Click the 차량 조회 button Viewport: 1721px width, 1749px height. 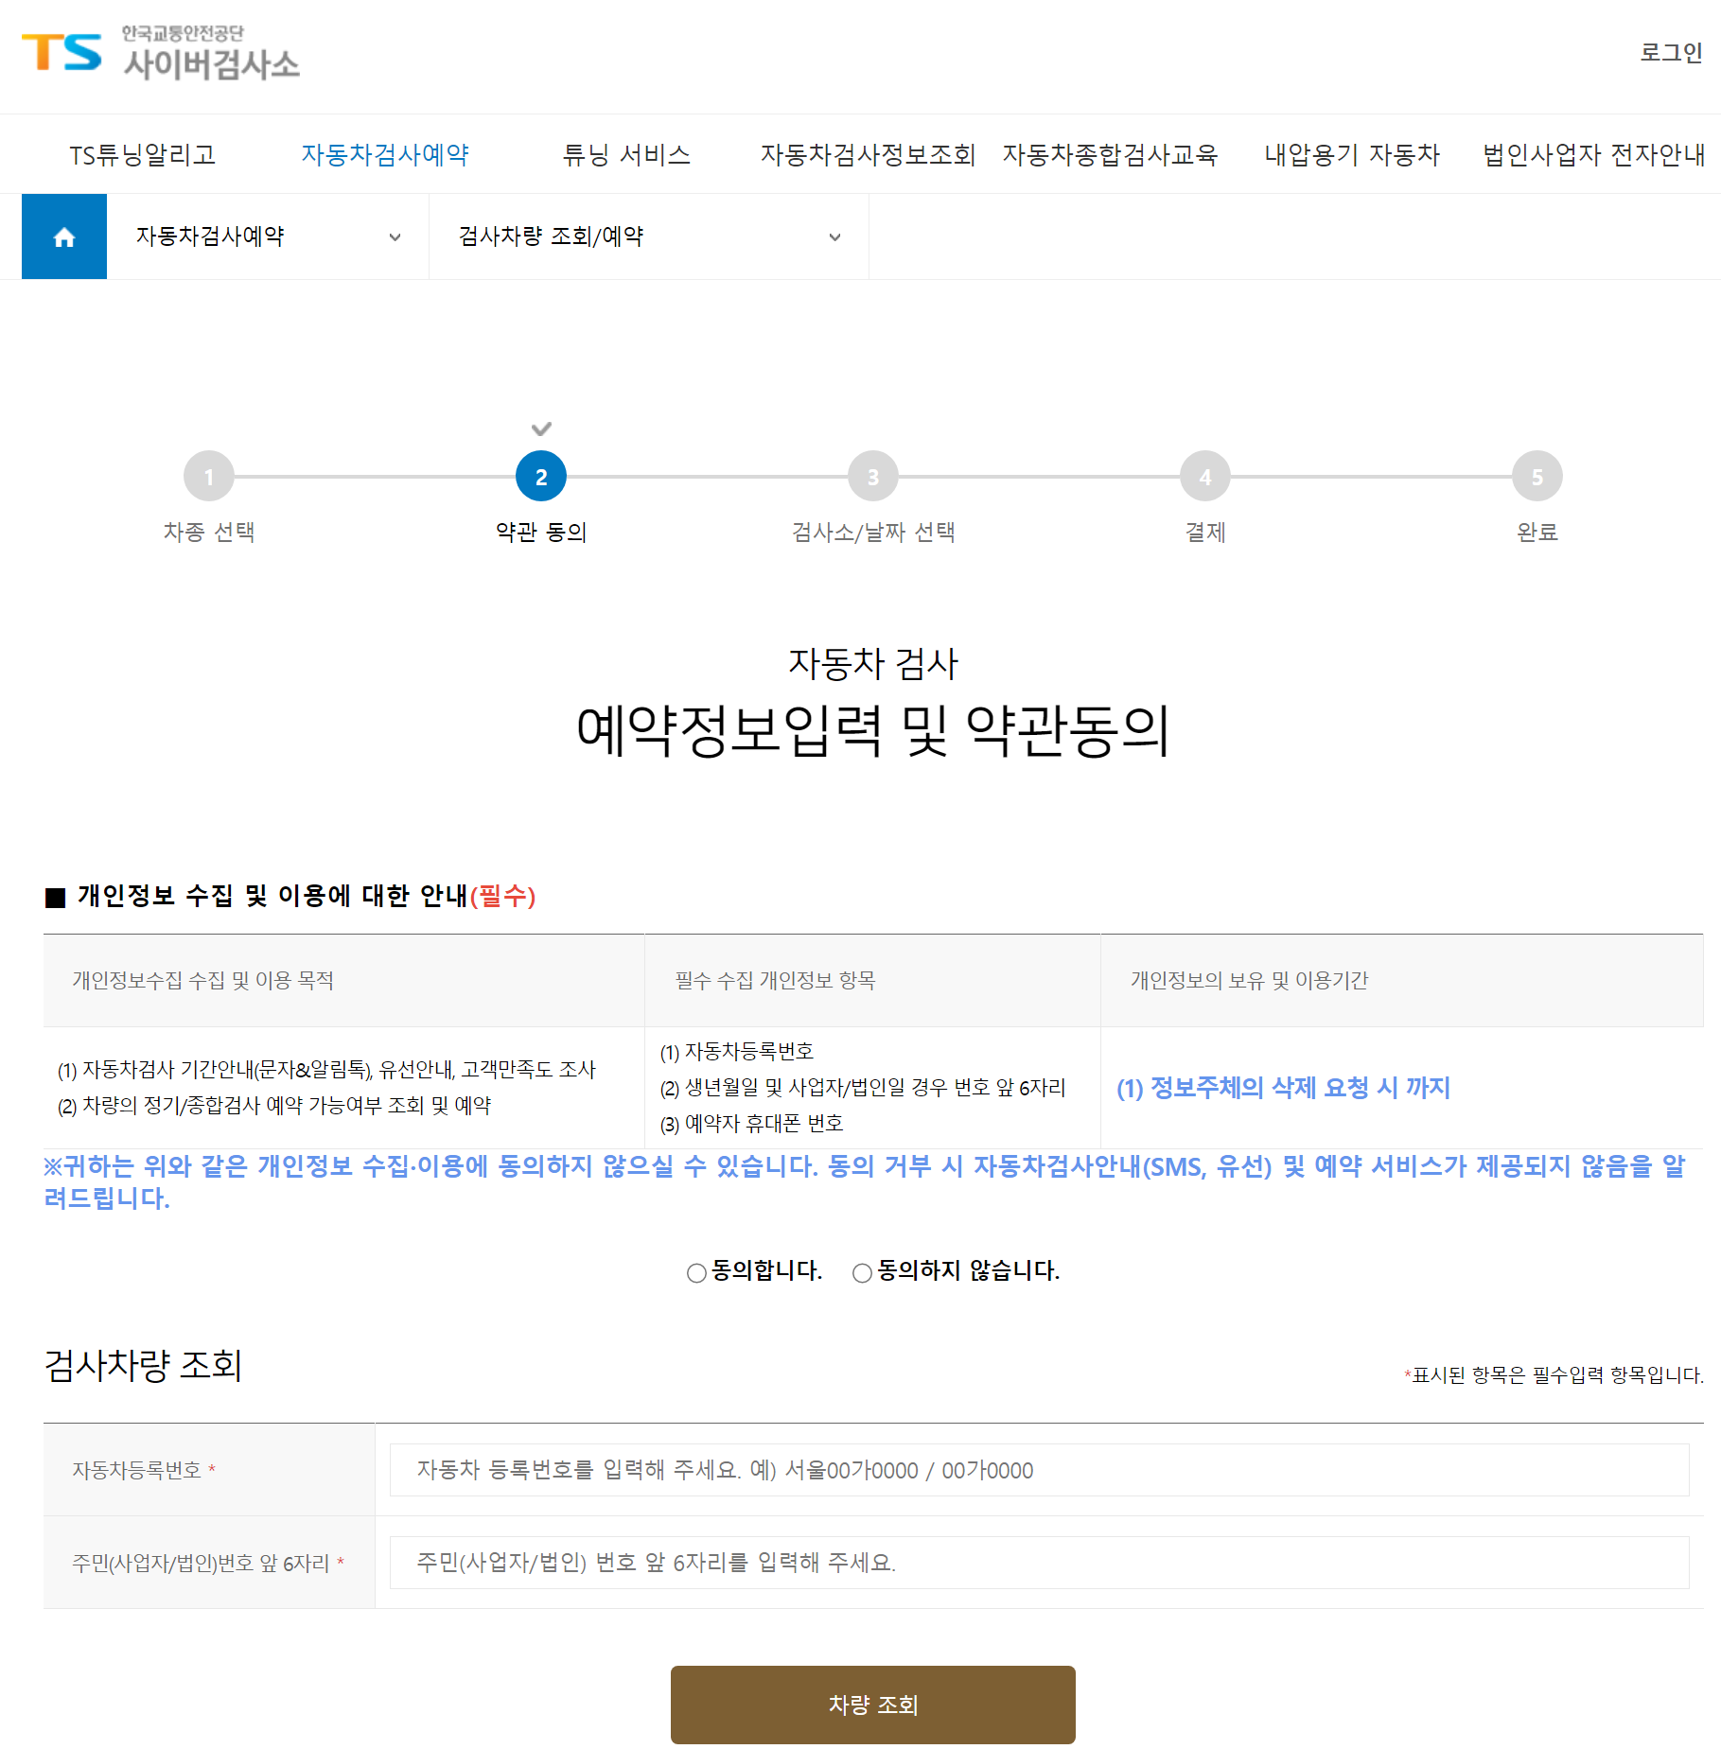point(873,1705)
